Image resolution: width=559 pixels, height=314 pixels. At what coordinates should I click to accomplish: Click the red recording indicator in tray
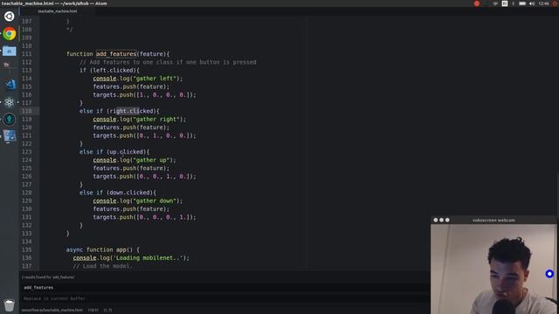tap(477, 3)
